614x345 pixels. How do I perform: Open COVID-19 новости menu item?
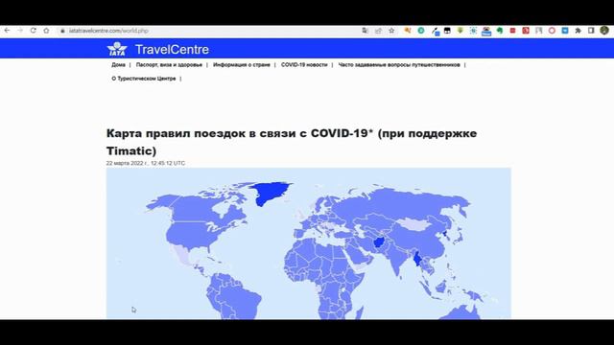click(304, 65)
